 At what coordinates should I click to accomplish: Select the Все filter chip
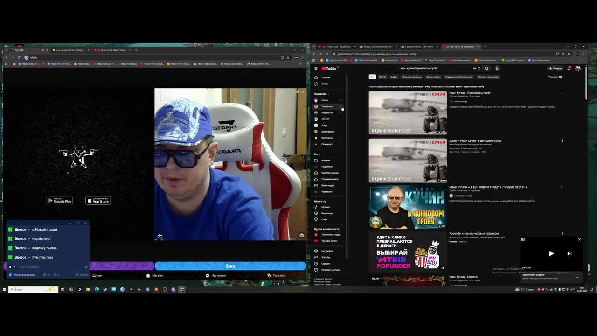[372, 77]
